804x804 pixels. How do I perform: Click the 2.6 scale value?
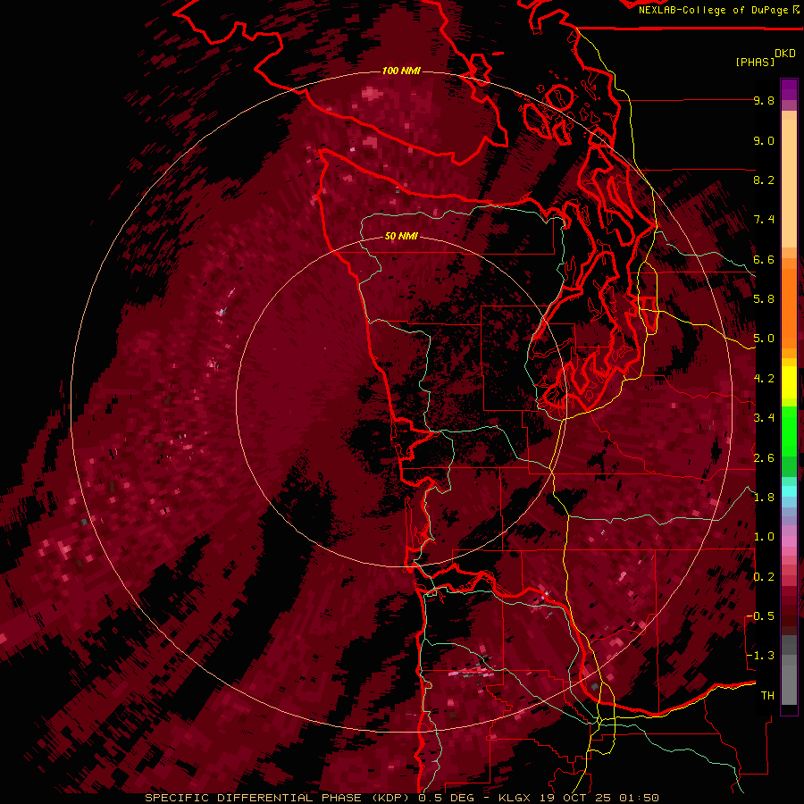pos(764,458)
